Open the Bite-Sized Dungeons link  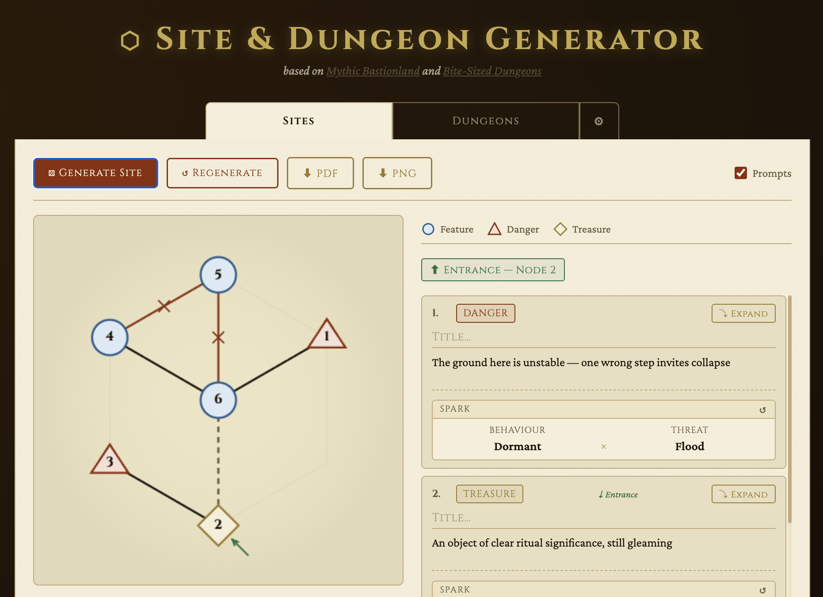[492, 71]
